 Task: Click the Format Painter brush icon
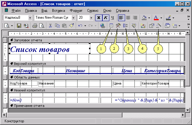tap(72, 26)
